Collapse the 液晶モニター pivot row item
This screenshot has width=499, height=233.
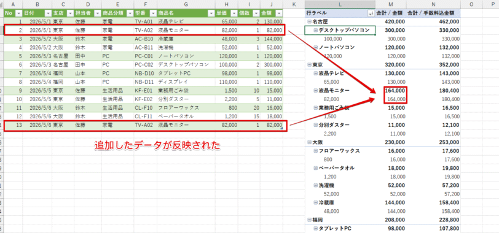[x=316, y=91]
